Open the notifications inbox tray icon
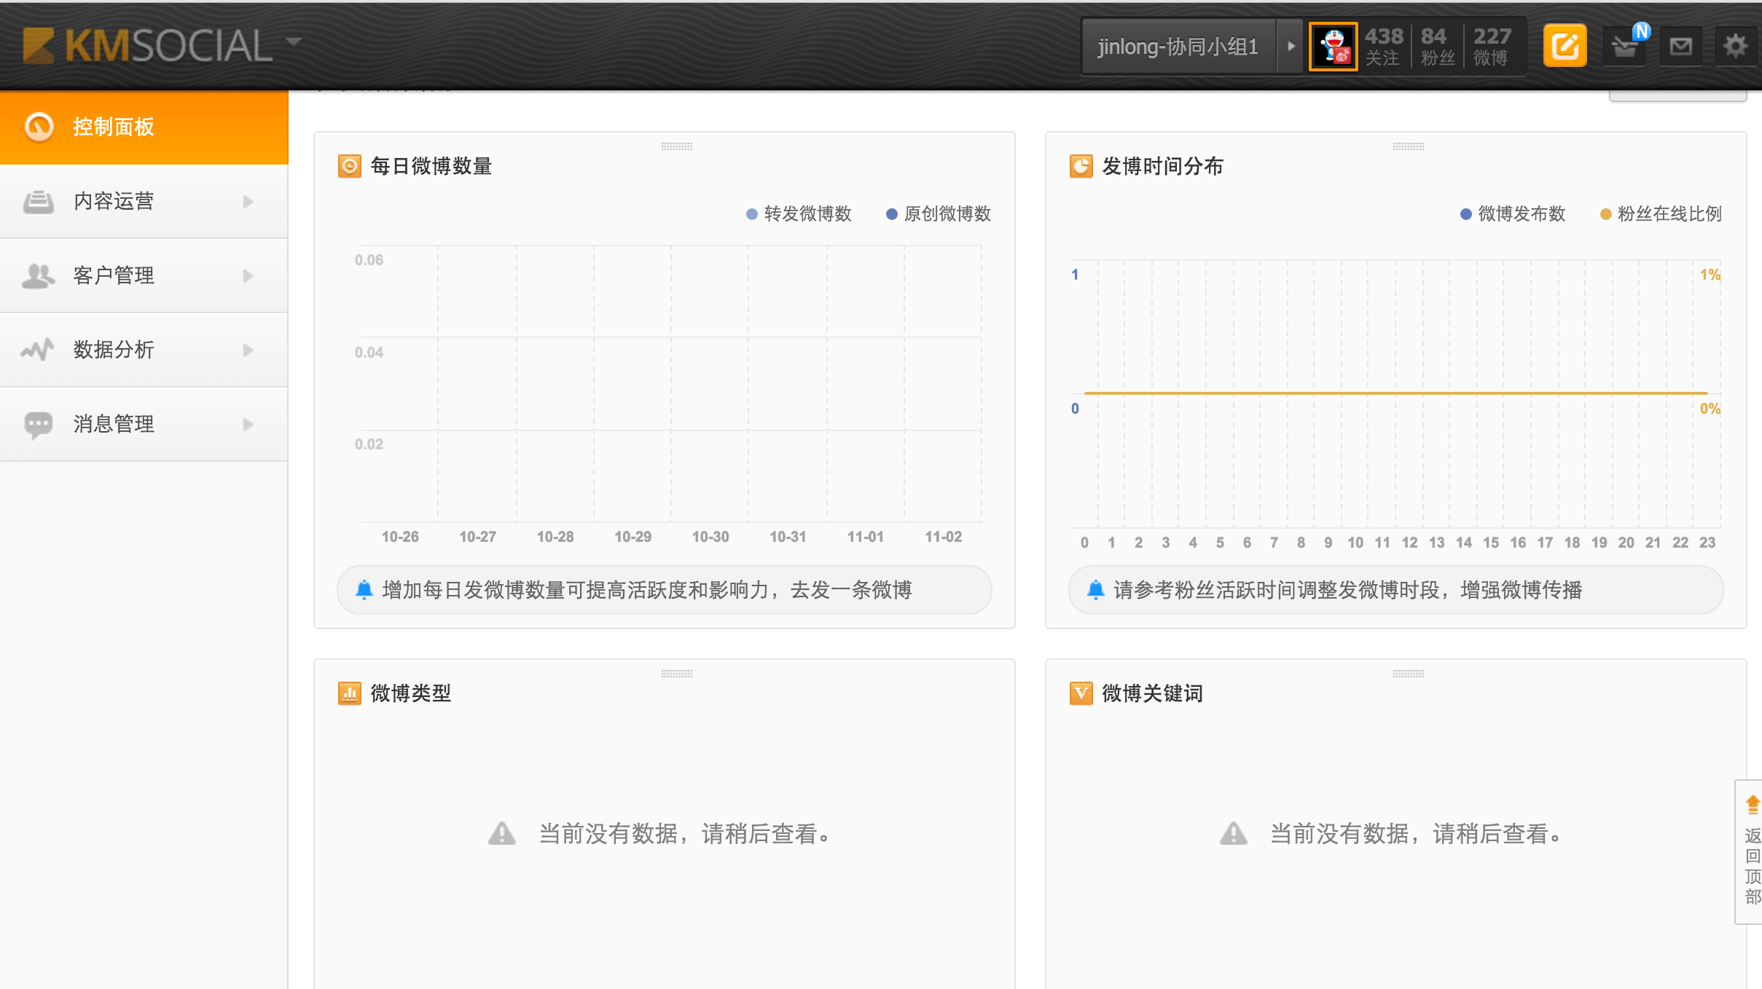This screenshot has width=1762, height=989. pos(1625,47)
